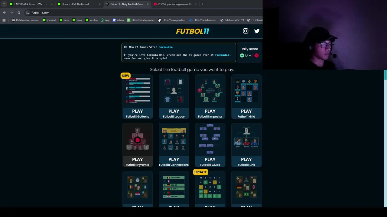The image size is (387, 217).
Task: Click the browser forward arrow
Action: (x=11, y=13)
